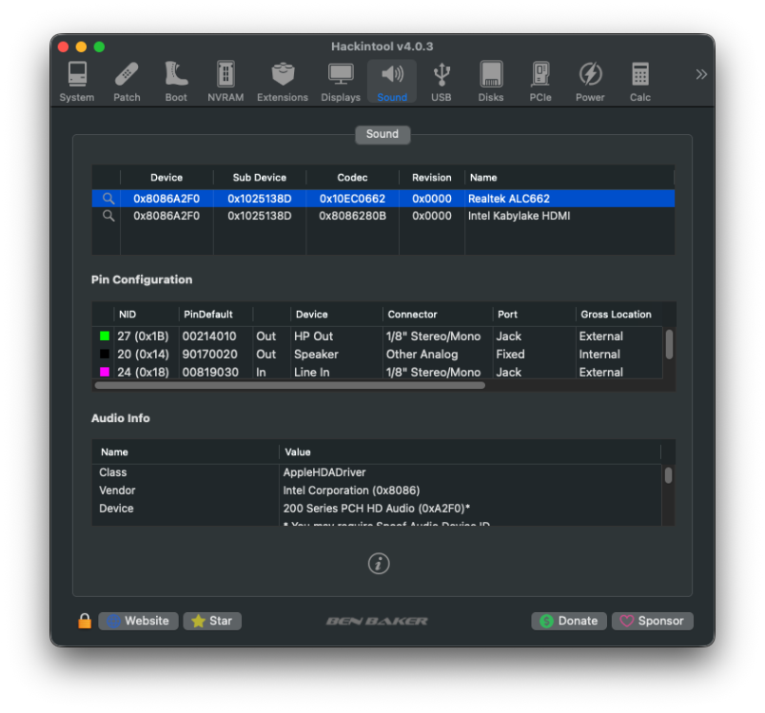Select the Sound toolbar section

pyautogui.click(x=392, y=82)
